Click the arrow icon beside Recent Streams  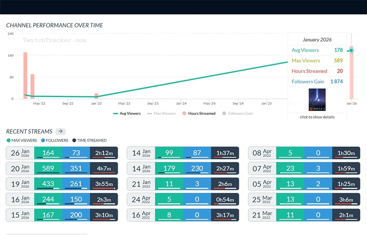[x=60, y=132]
